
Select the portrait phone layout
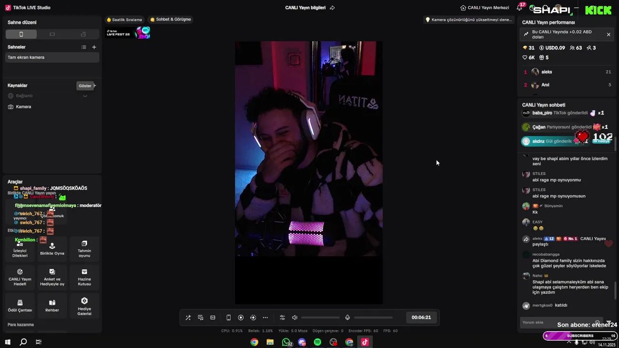pos(21,34)
